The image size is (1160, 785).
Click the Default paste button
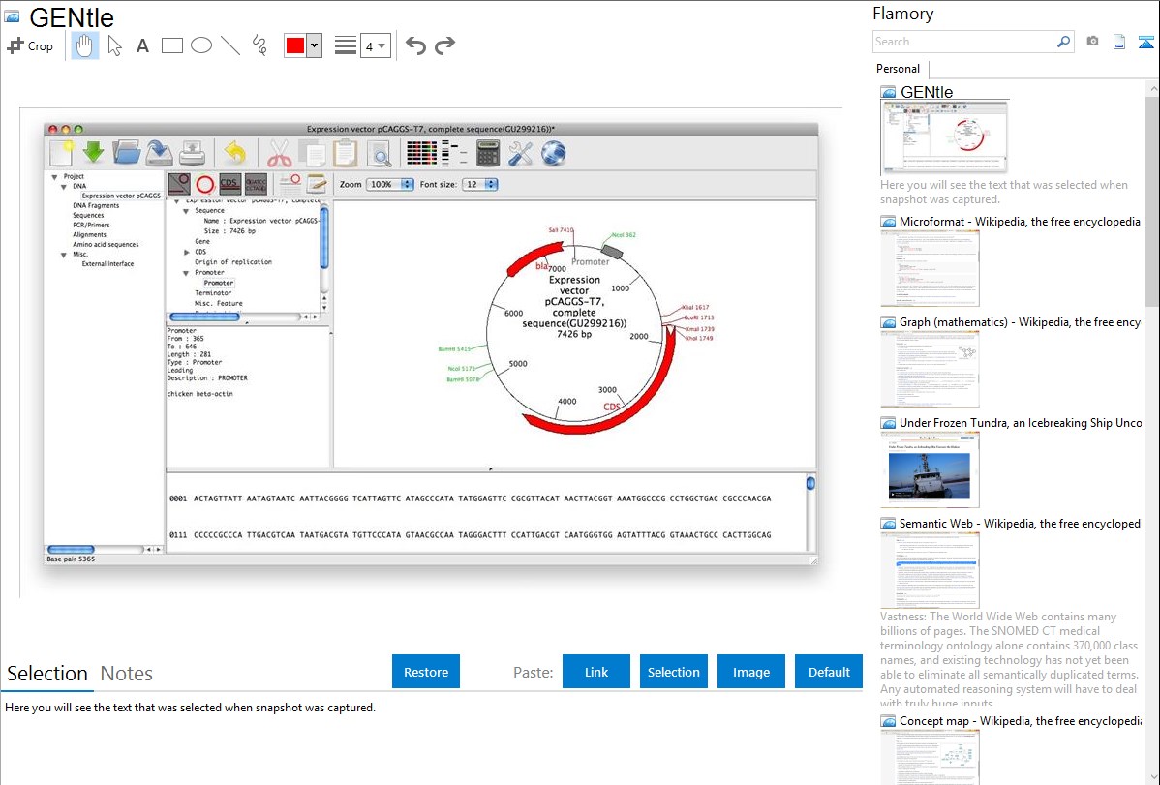click(x=829, y=672)
